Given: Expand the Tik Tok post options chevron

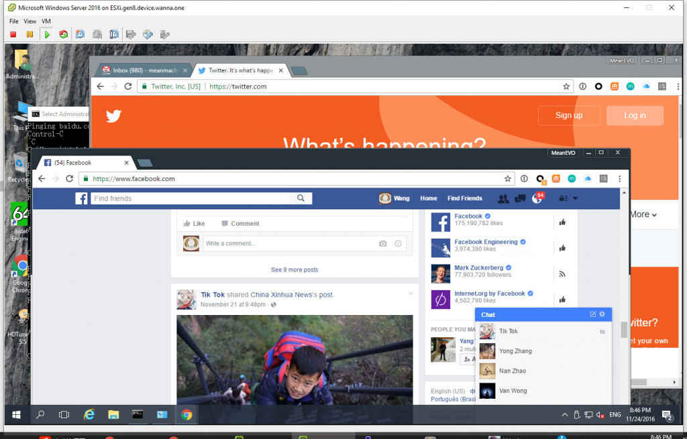Looking at the screenshot, I should coord(411,294).
